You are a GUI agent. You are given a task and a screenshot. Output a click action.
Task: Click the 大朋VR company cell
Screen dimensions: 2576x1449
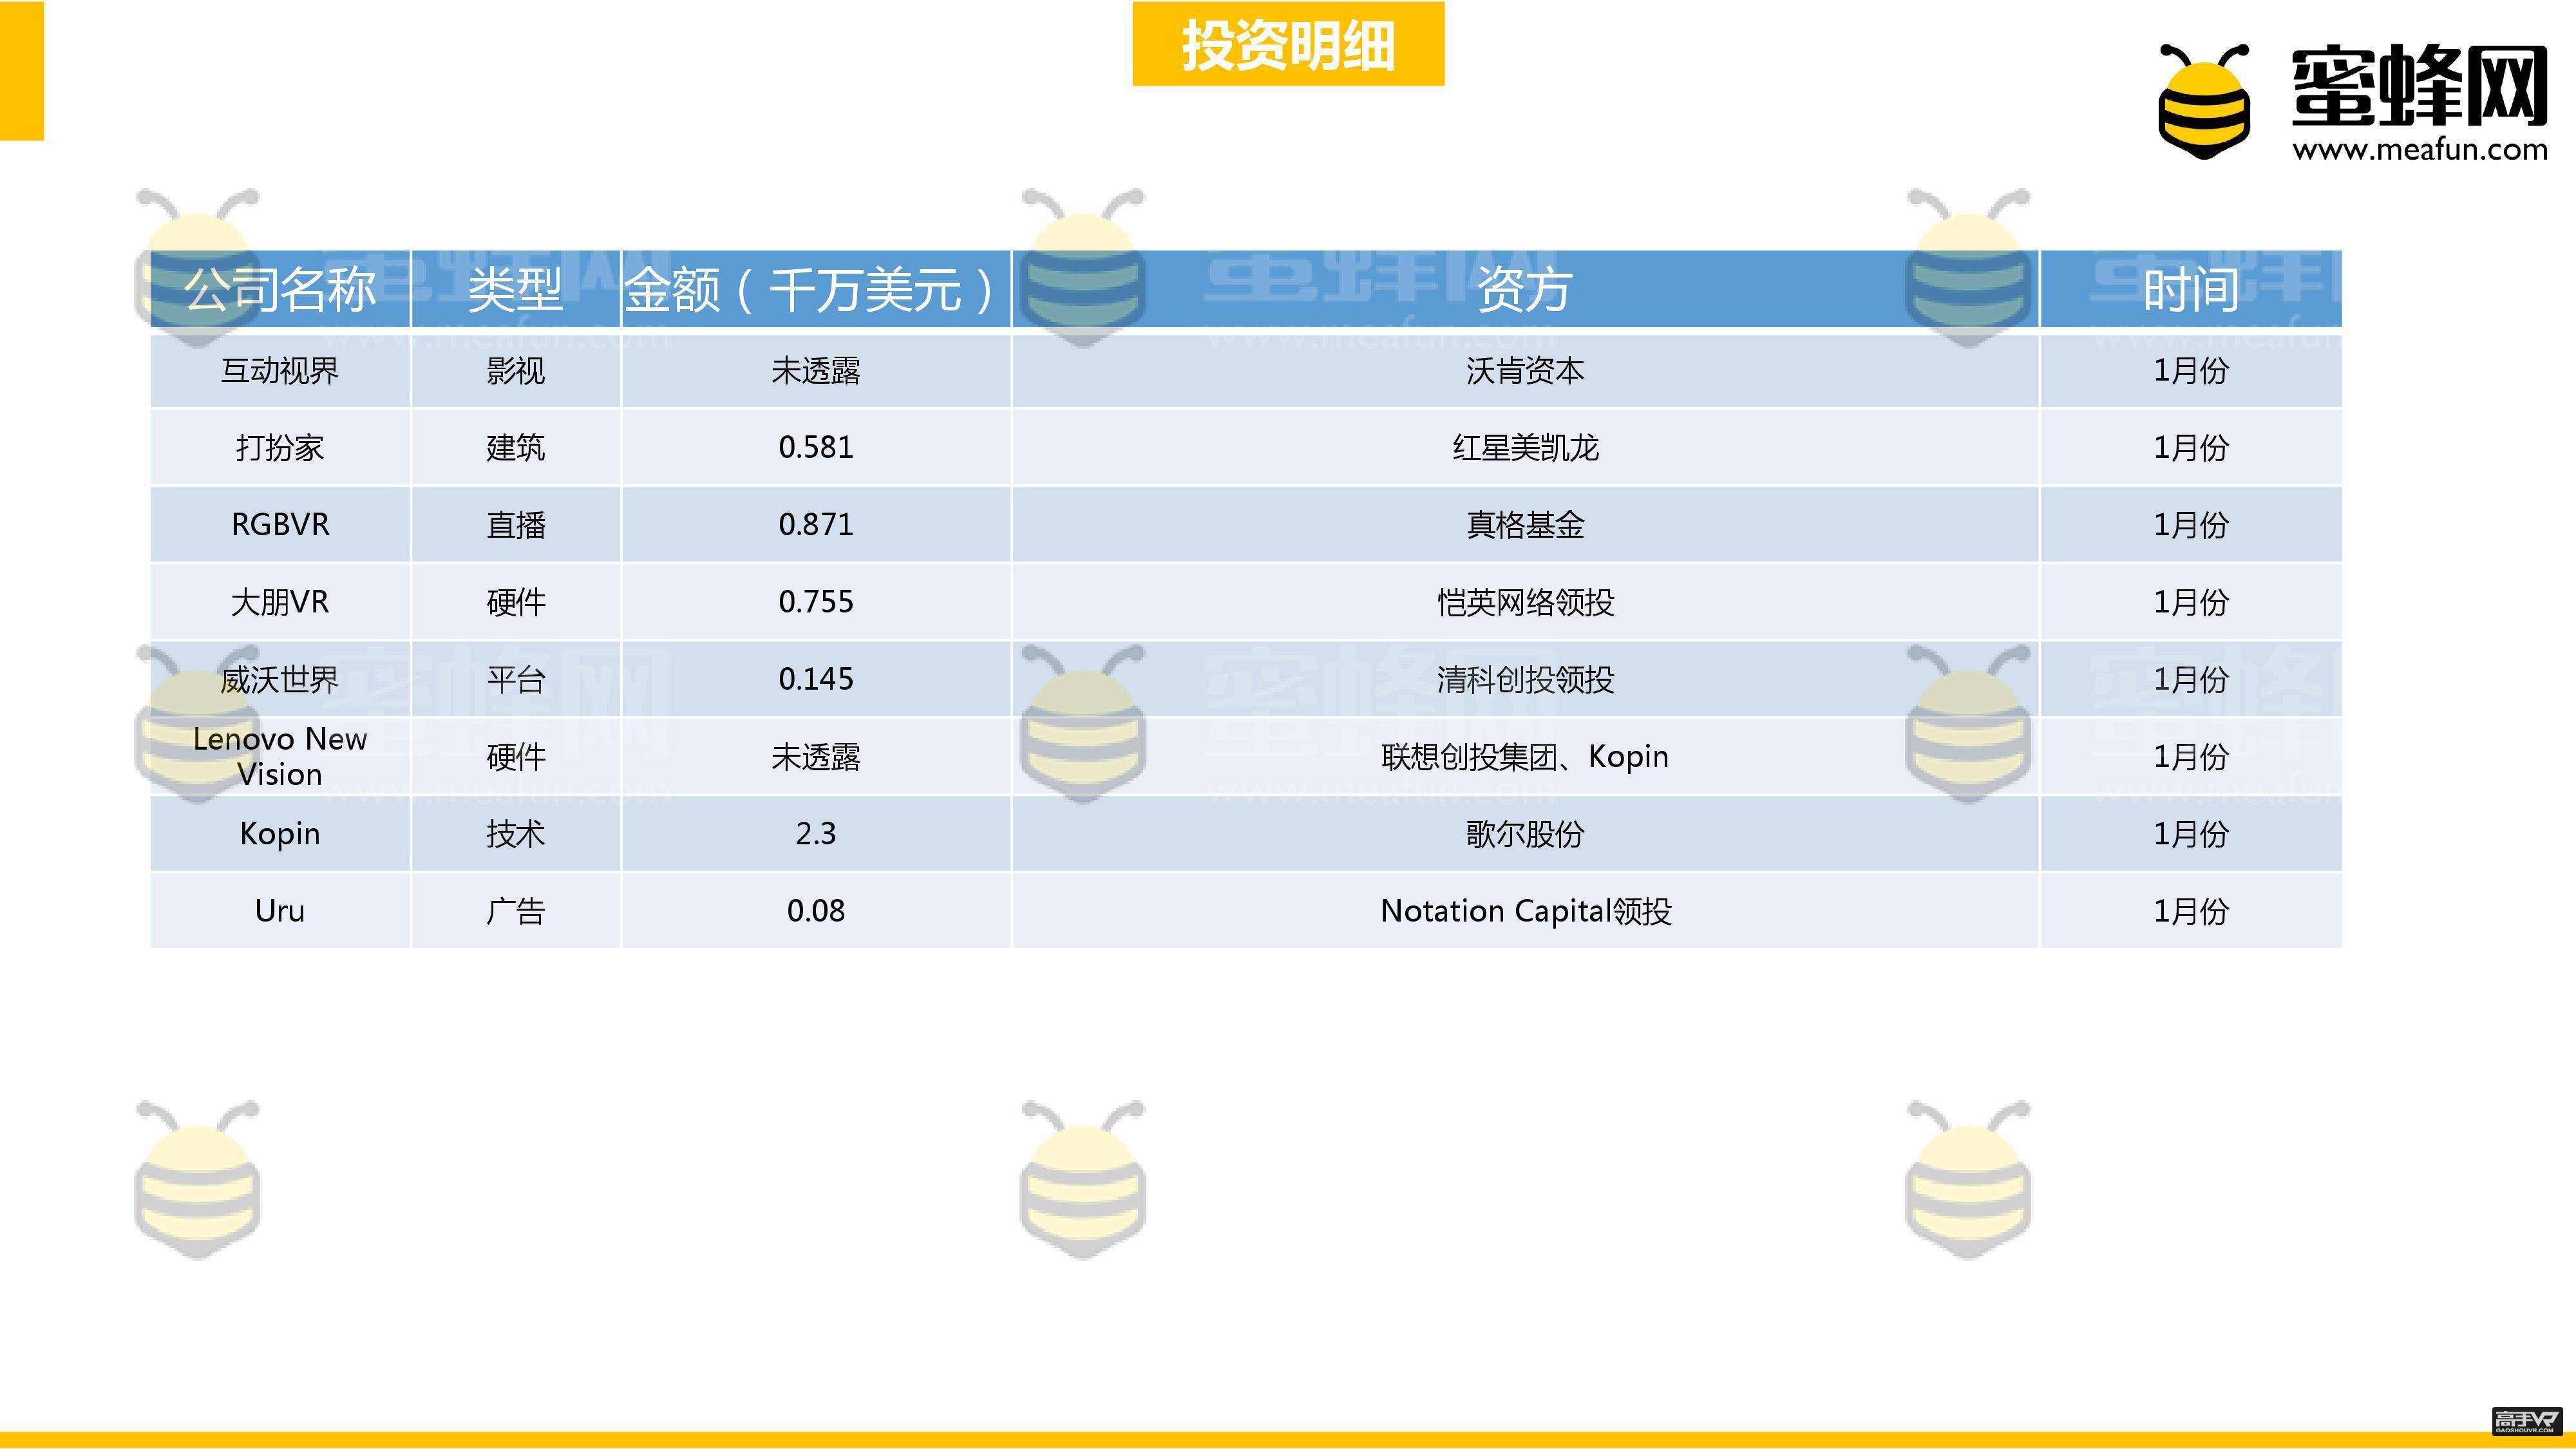pos(280,602)
